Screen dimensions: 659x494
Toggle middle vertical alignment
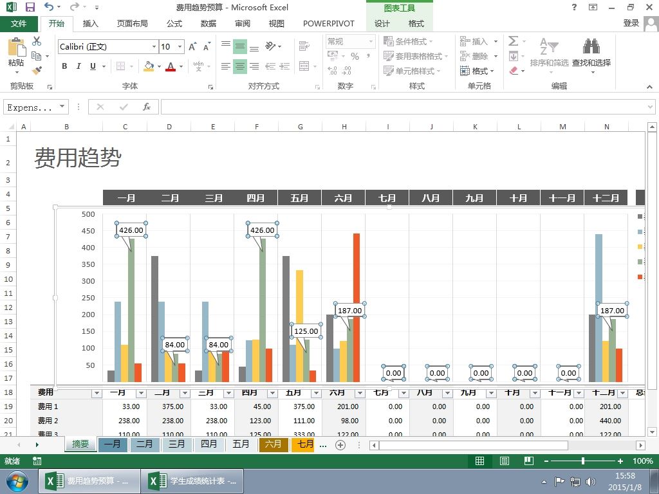pos(240,46)
